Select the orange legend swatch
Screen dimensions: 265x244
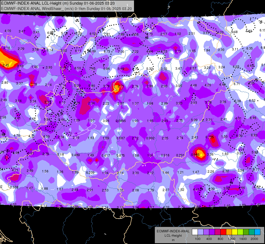[x=229, y=232]
